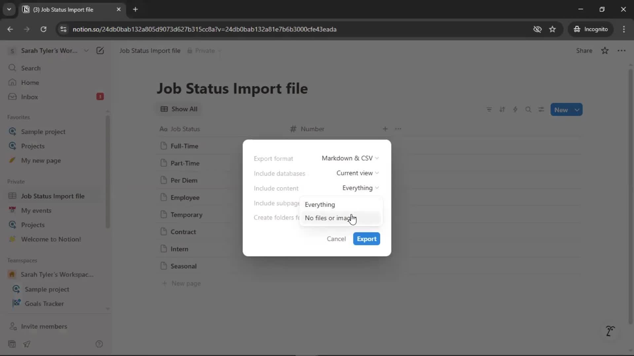Expand workspace switcher chevron
Screen dimensions: 634x356
pyautogui.click(x=86, y=50)
